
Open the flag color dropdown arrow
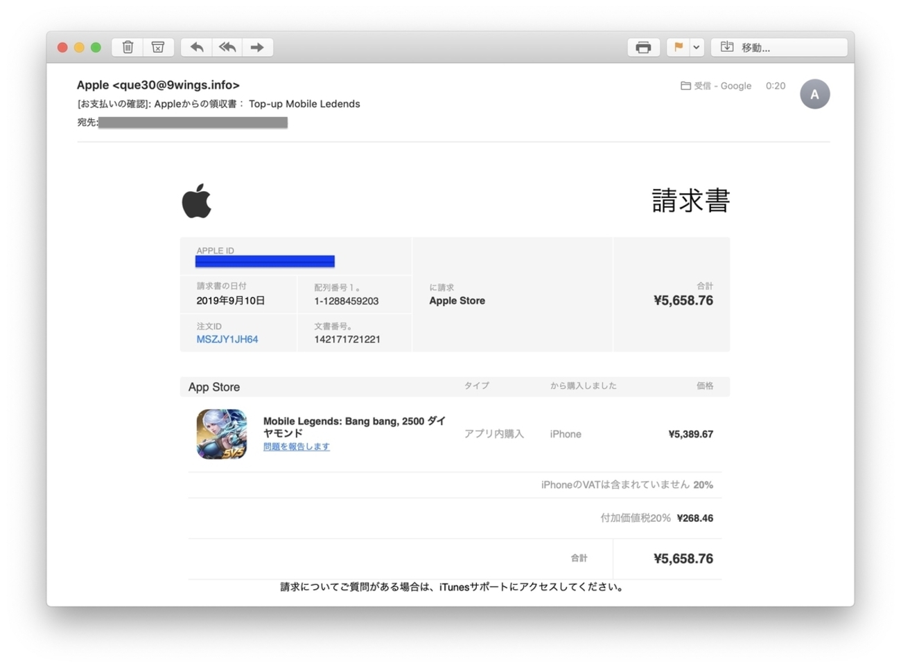click(697, 47)
